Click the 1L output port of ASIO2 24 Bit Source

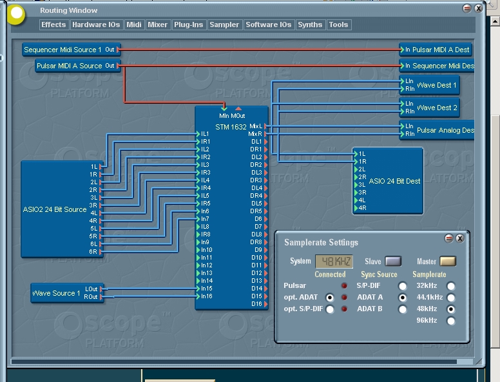(x=101, y=167)
